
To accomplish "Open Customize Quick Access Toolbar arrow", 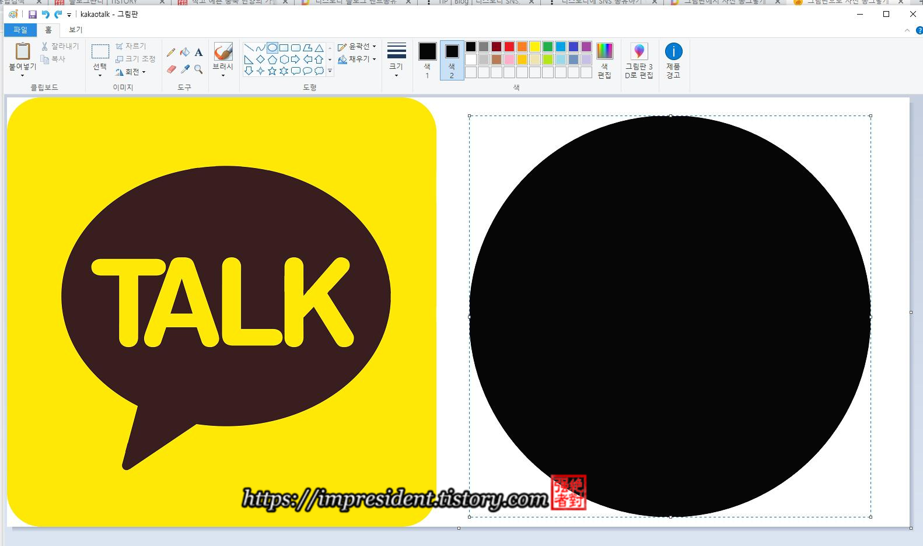I will [x=69, y=15].
